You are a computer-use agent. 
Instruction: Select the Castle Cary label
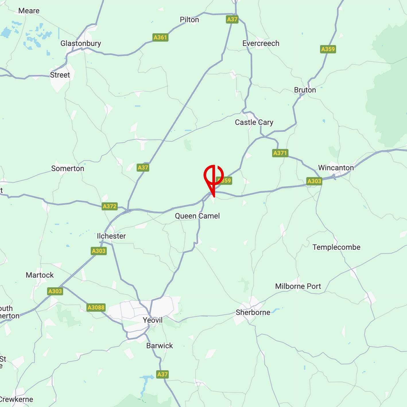click(254, 122)
